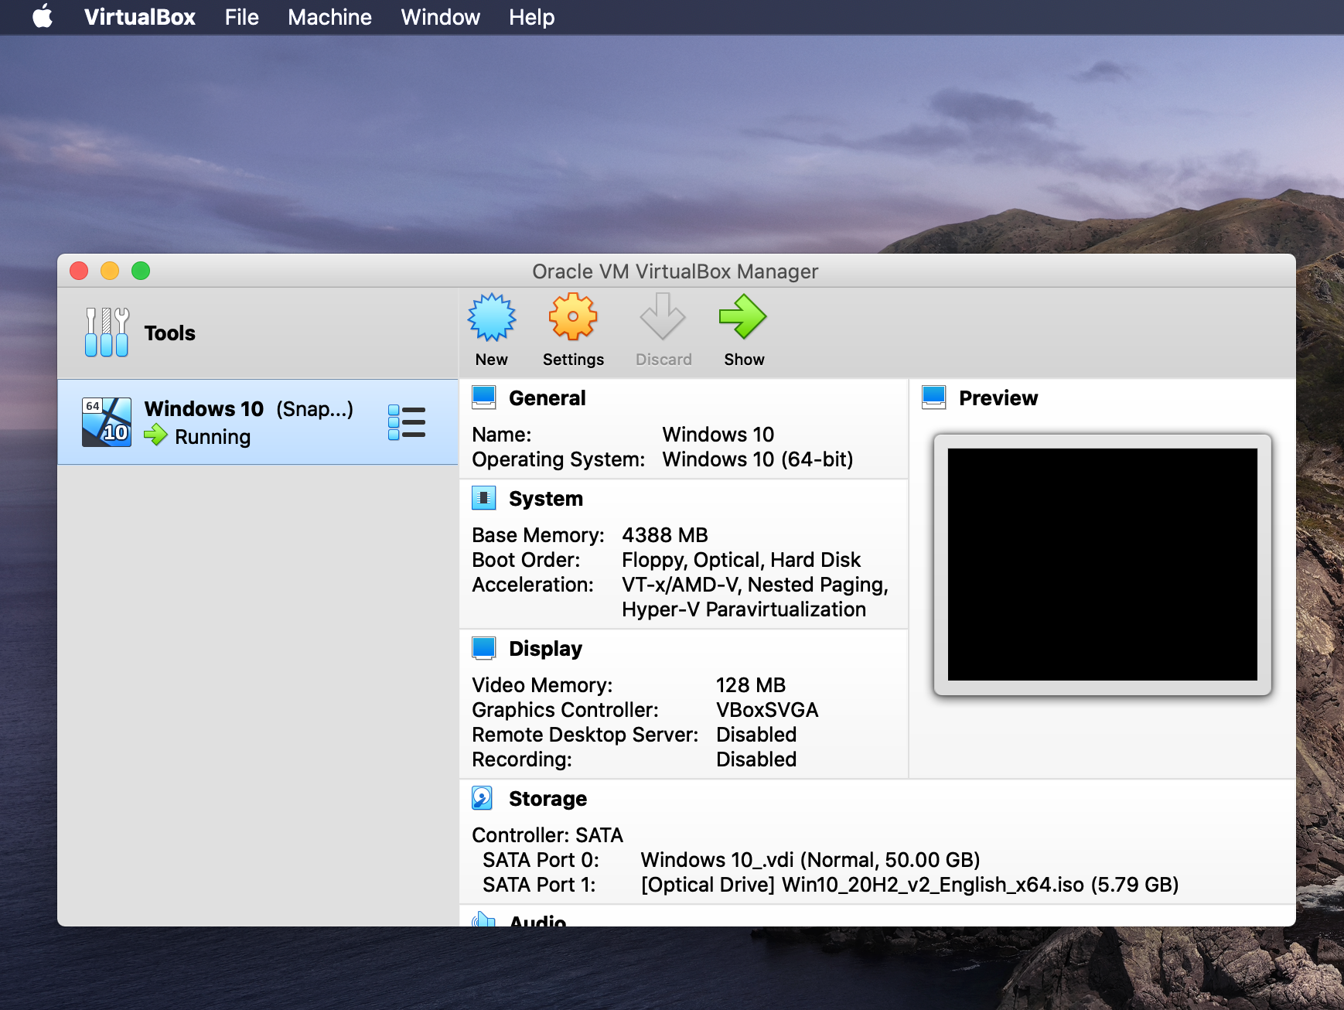Open the Windows 10 VM list menu icon

407,422
